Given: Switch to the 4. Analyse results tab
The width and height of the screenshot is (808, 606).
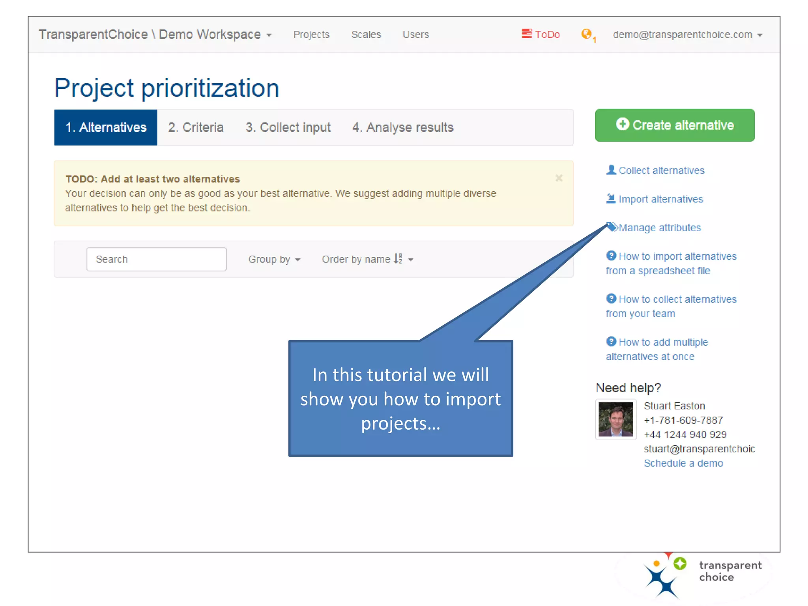Looking at the screenshot, I should (x=403, y=127).
